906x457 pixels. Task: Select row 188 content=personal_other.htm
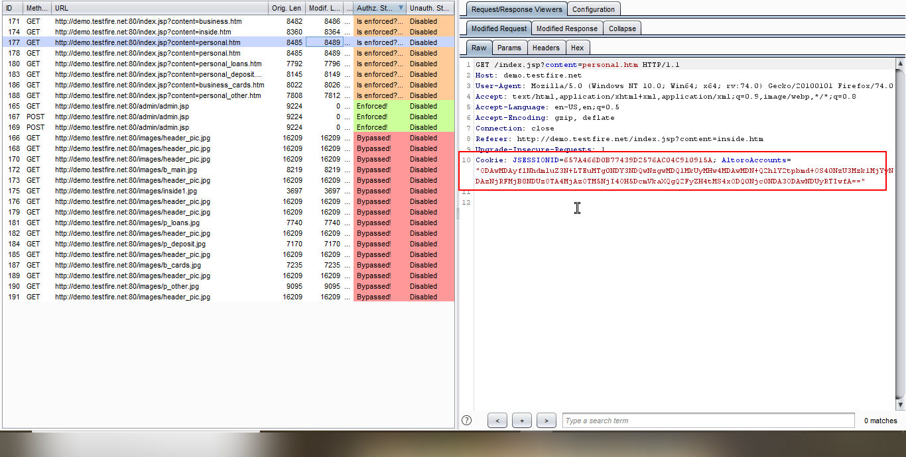[228, 95]
